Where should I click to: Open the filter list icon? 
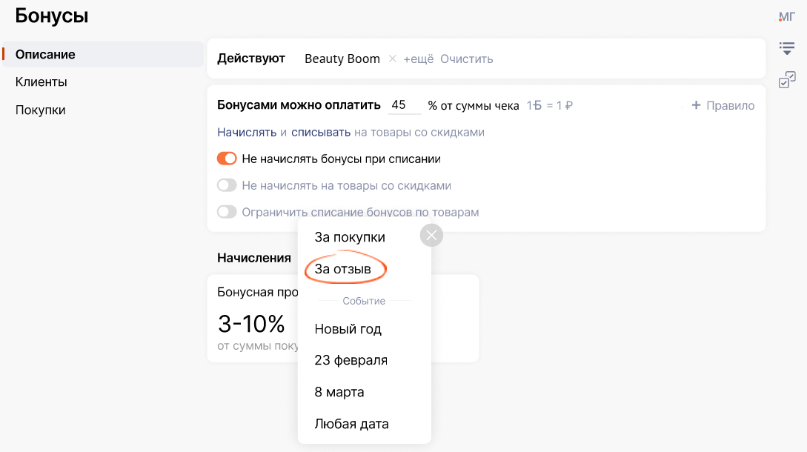tap(786, 49)
